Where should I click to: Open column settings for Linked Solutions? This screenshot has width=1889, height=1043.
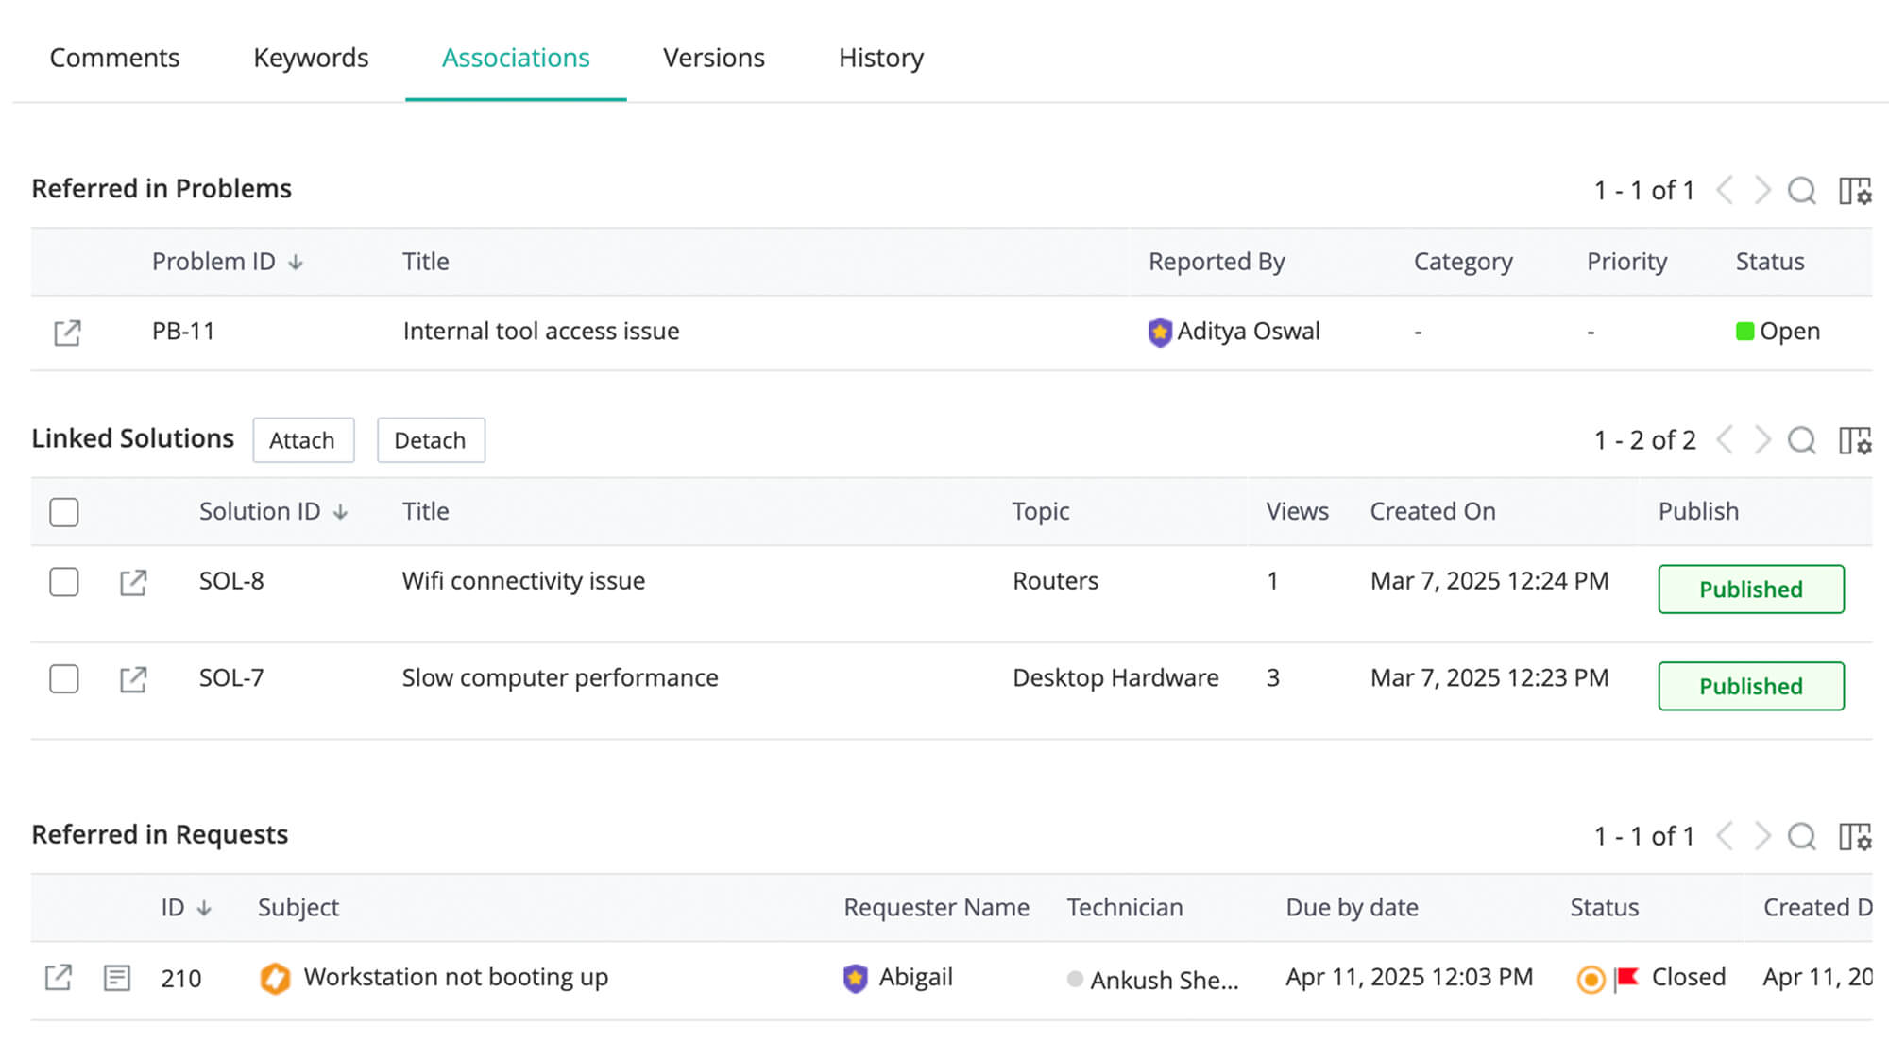tap(1852, 440)
